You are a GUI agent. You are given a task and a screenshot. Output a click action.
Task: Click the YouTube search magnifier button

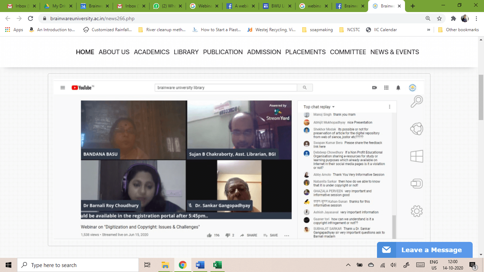[x=305, y=87]
